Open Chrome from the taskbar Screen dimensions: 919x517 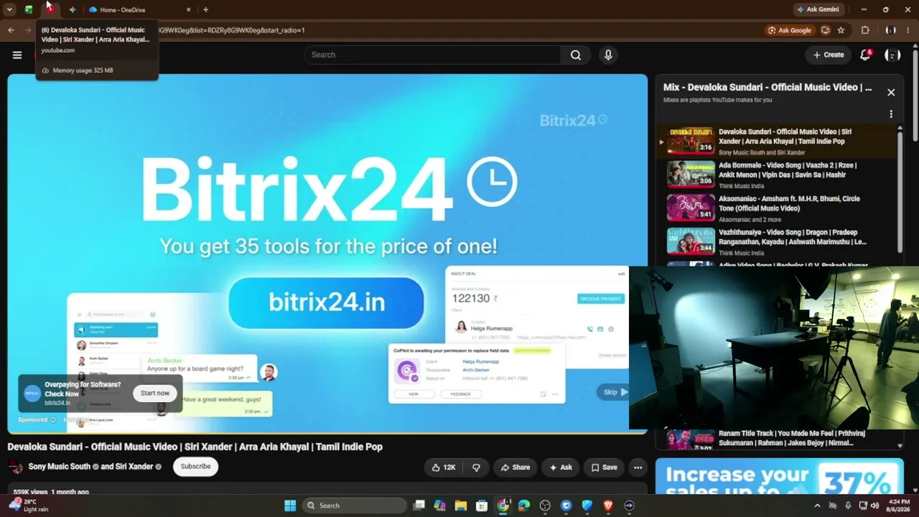click(503, 506)
